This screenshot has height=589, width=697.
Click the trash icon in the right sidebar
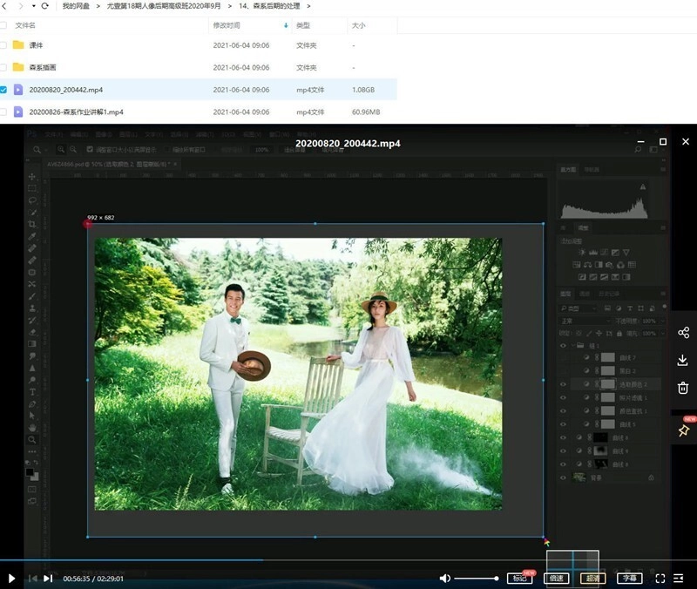682,387
